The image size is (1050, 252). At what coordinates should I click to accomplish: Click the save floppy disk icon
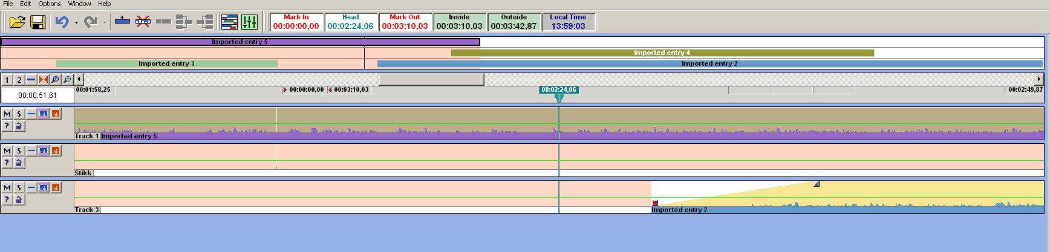point(37,22)
